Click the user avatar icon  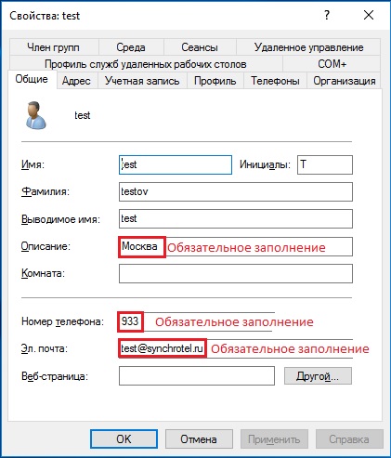[x=35, y=115]
